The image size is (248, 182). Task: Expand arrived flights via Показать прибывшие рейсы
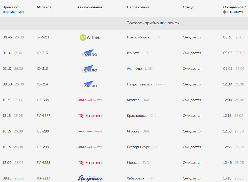coord(153,23)
